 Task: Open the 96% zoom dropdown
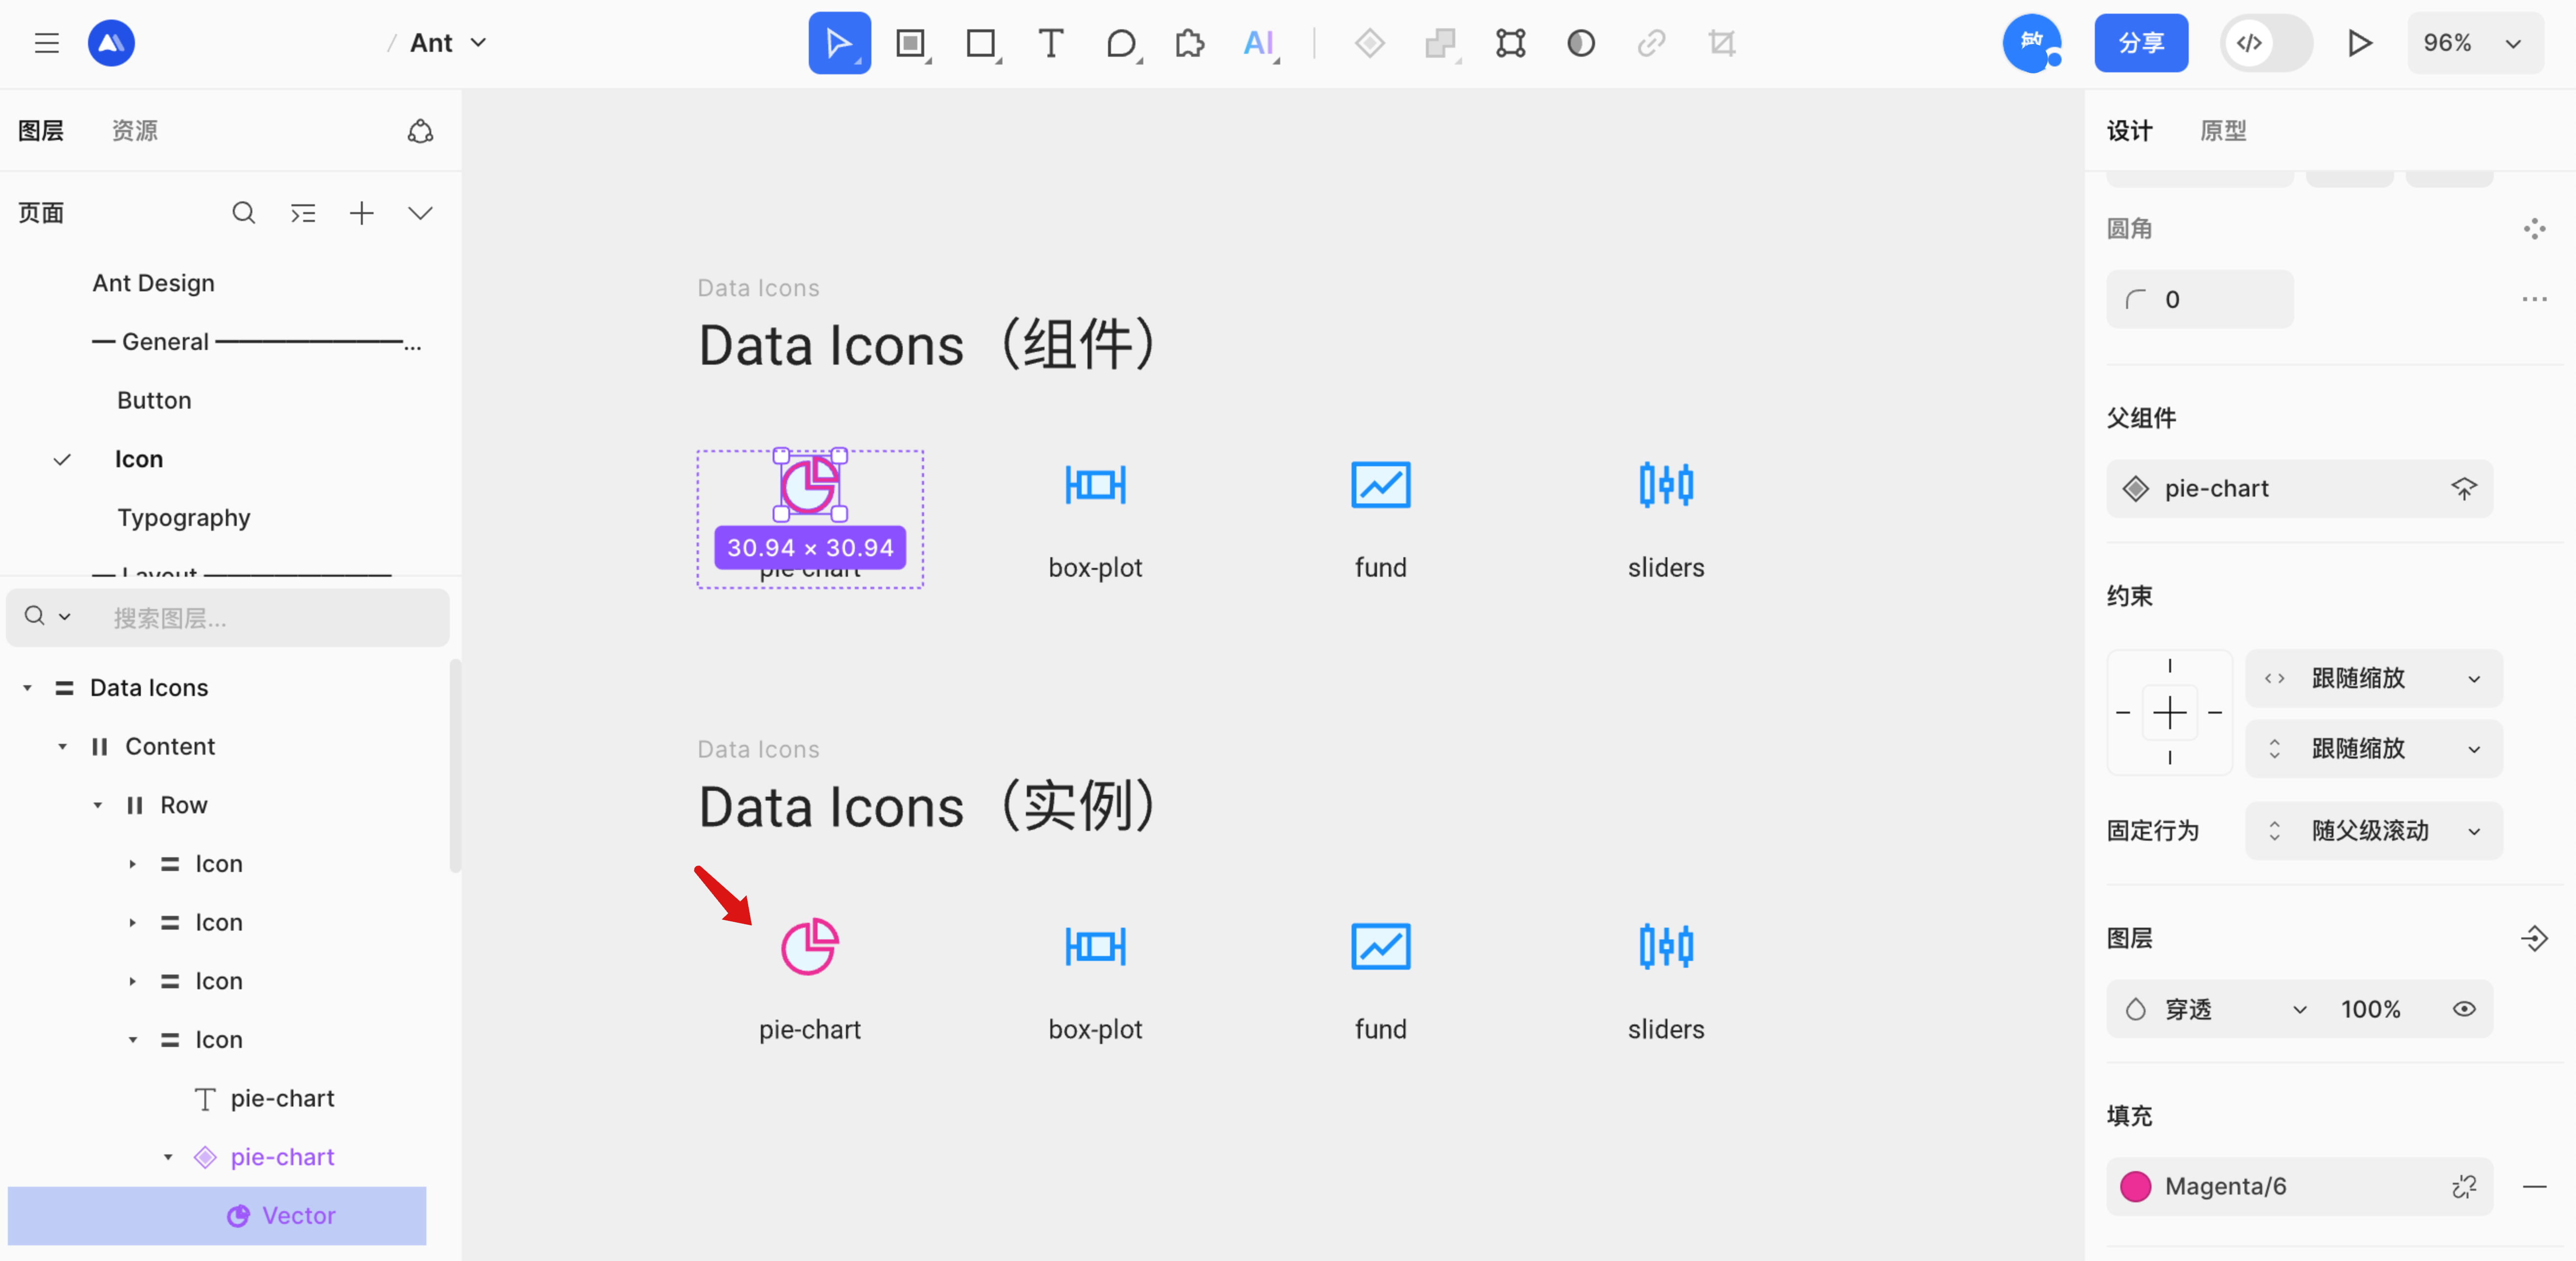2474,43
